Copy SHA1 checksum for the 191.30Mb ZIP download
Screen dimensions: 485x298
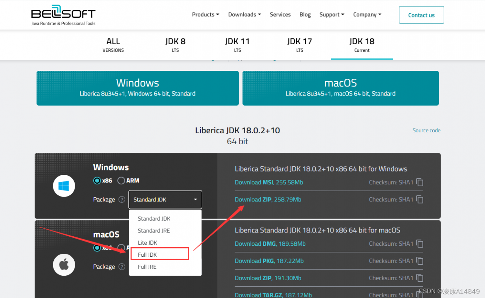tap(420, 278)
